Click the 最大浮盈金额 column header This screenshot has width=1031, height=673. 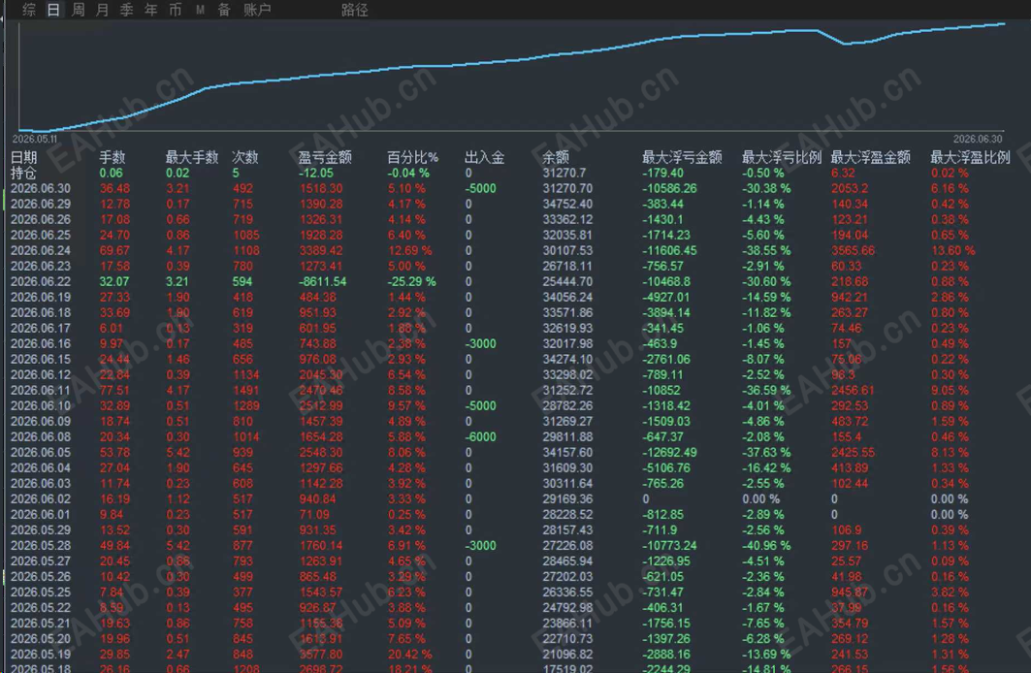click(871, 157)
